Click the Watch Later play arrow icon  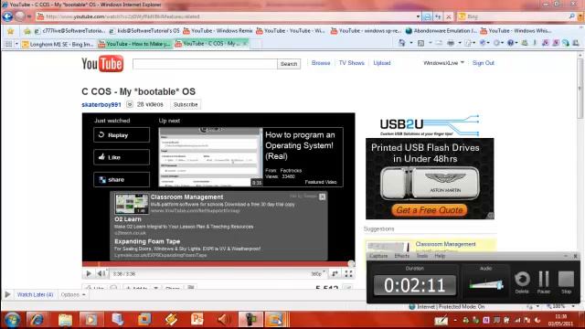tap(7, 294)
